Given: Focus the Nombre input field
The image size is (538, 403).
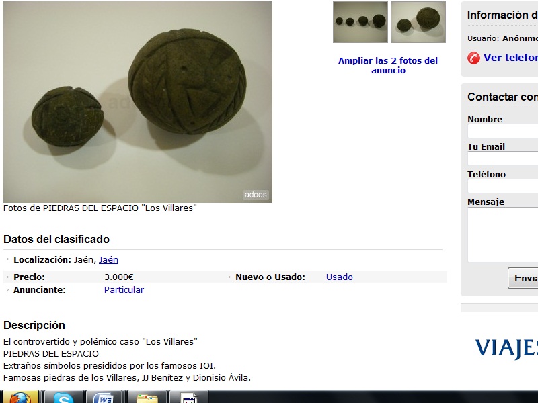Looking at the screenshot, I should click(502, 131).
